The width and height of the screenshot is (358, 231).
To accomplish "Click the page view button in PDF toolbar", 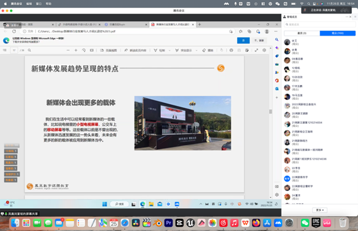I will click(108, 51).
